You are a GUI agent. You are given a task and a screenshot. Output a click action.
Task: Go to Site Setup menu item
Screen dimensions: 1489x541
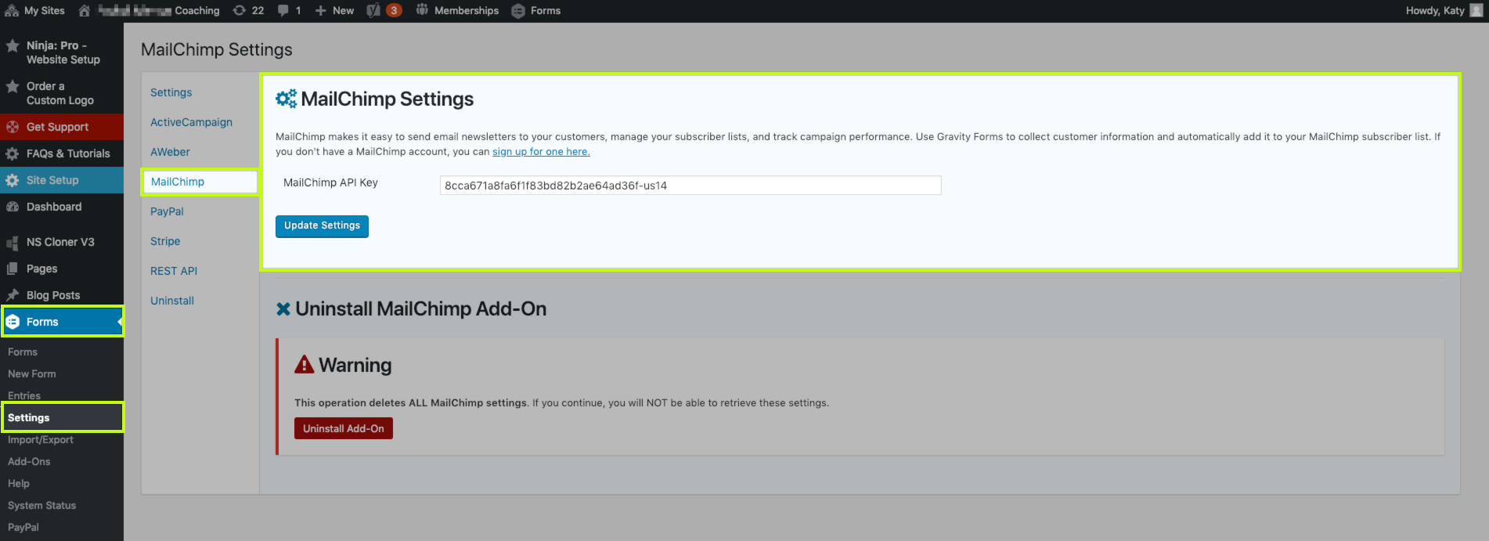point(62,180)
